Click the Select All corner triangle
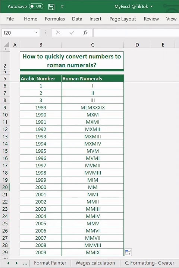Screen dimensions: 179x268 pos(6,45)
